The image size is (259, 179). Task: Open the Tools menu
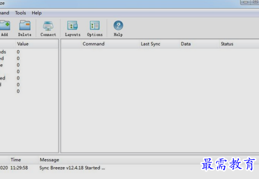(x=20, y=13)
